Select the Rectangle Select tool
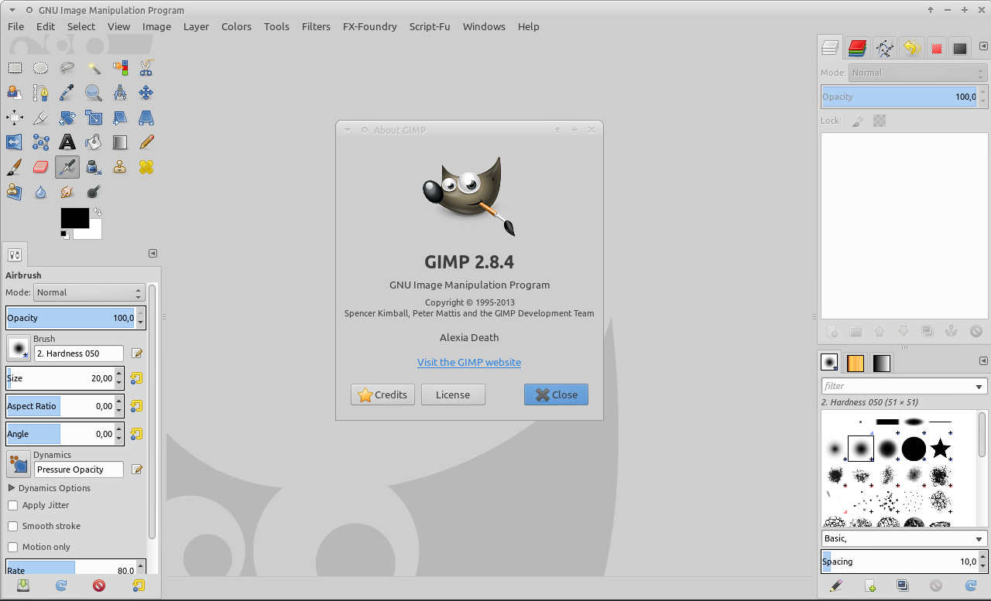Viewport: 991px width, 601px height. point(15,68)
